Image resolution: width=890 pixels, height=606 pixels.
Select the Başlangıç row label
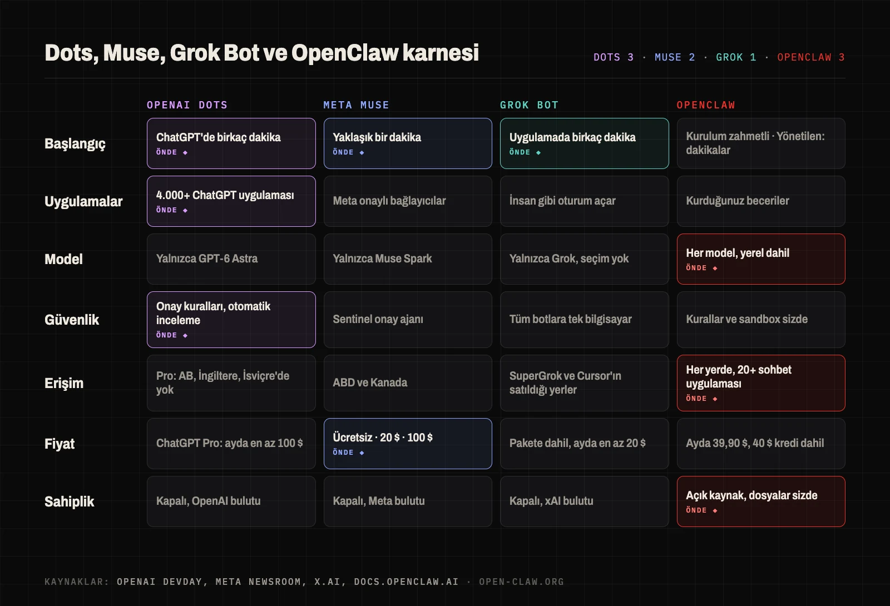click(x=75, y=144)
